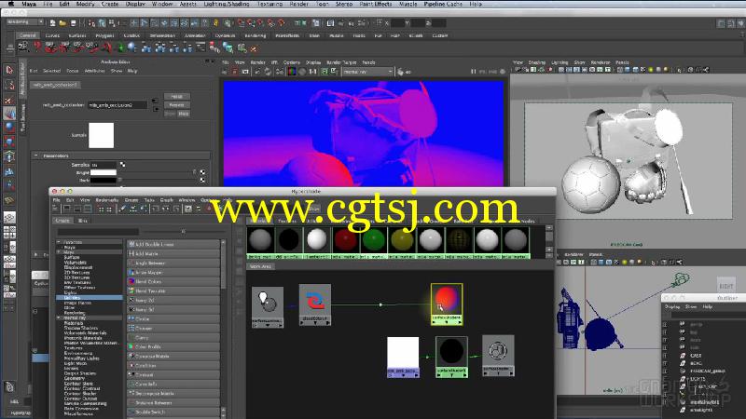
Task: Select the red material swatch in Hypershade
Action: [346, 240]
